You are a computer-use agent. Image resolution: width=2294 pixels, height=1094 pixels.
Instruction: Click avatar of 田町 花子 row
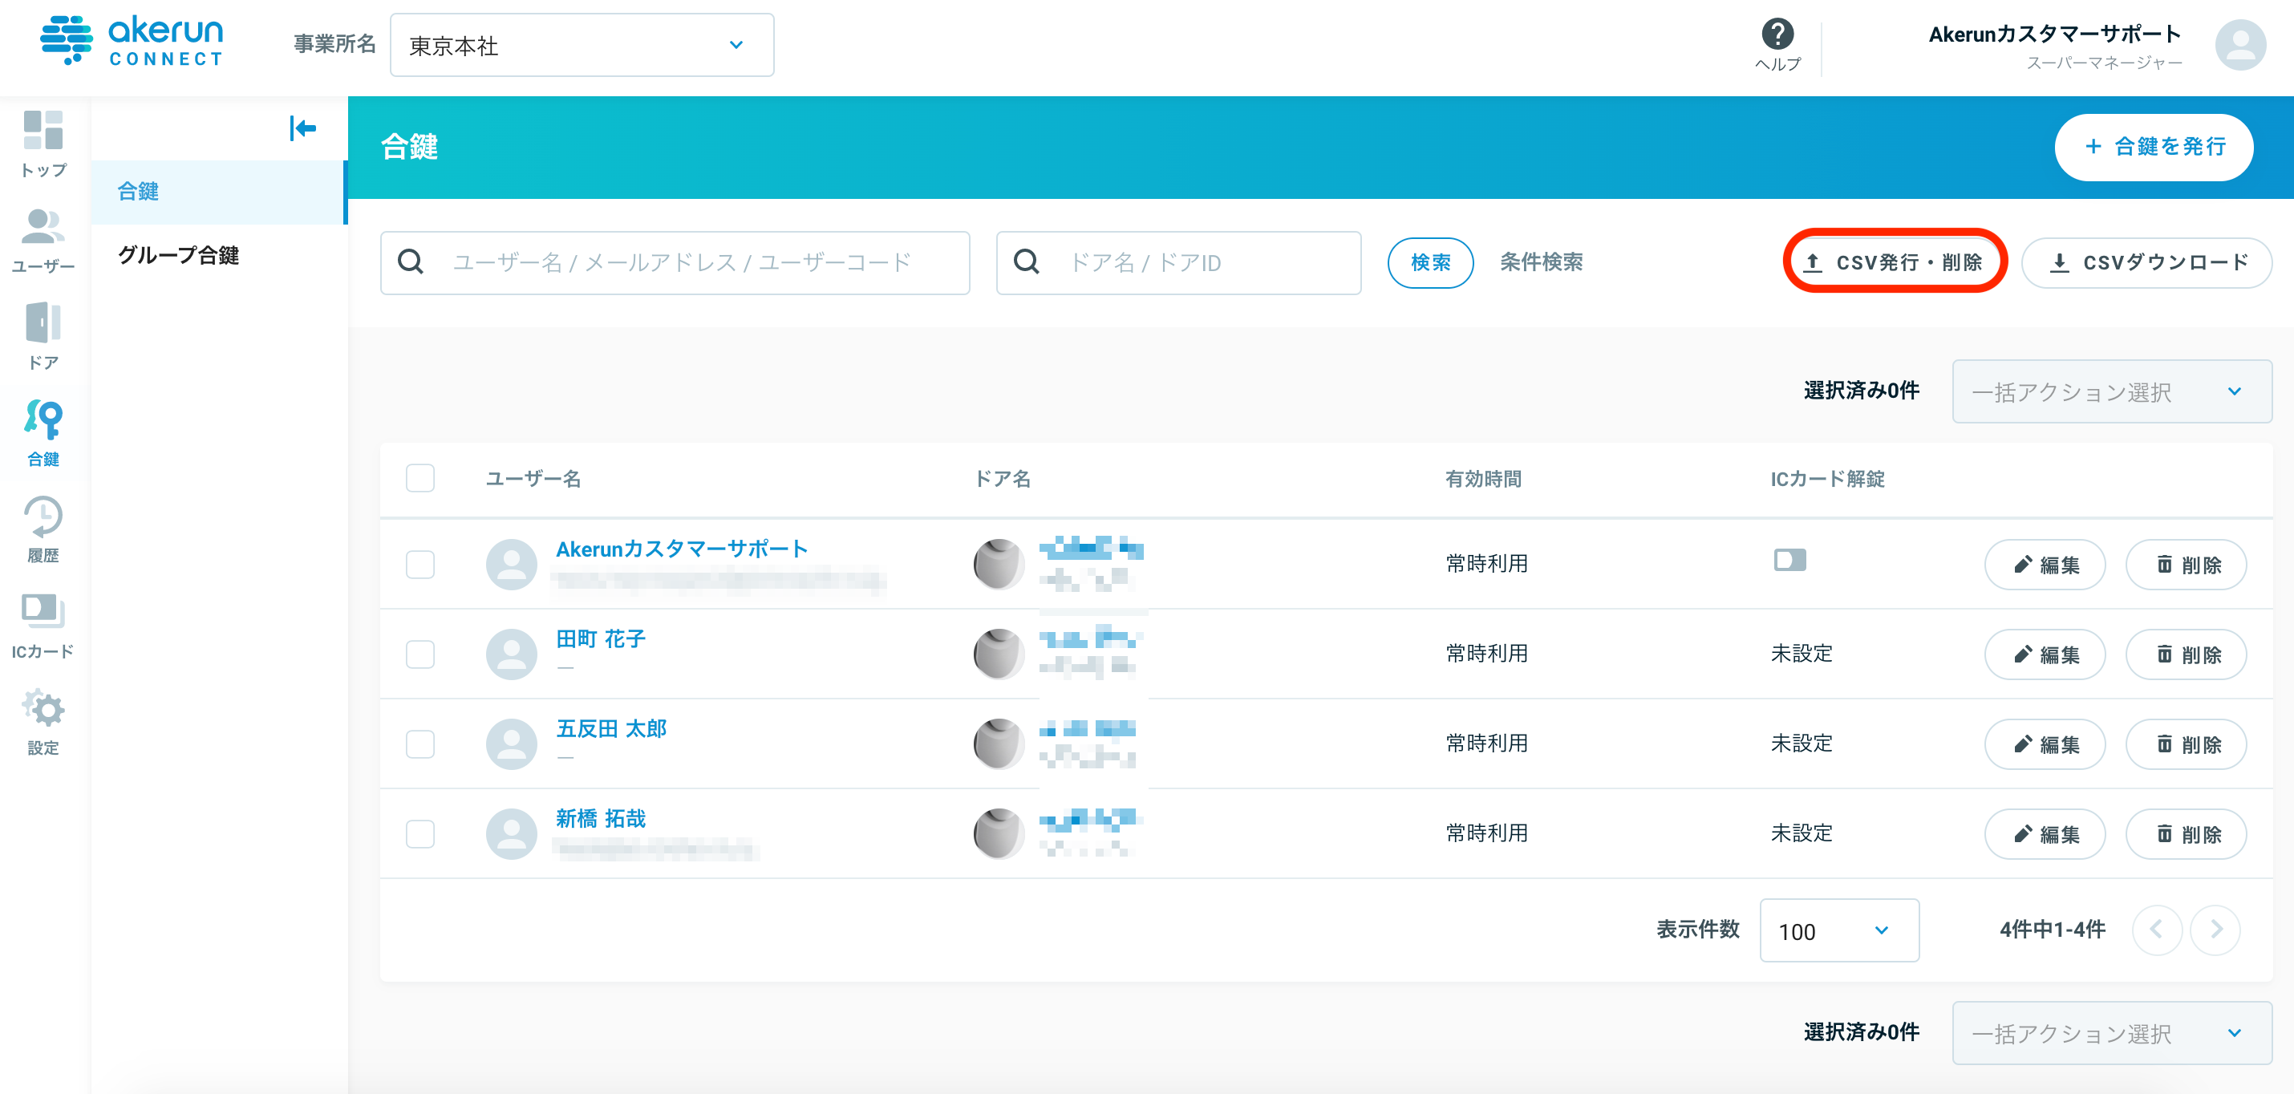511,654
